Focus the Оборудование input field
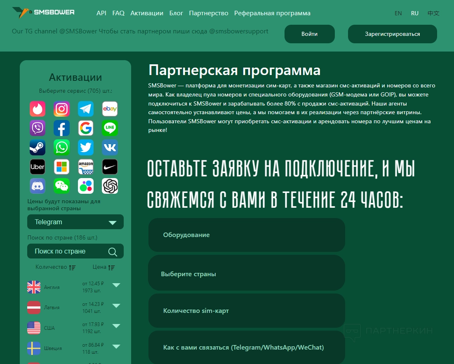This screenshot has width=454, height=364. click(x=247, y=235)
